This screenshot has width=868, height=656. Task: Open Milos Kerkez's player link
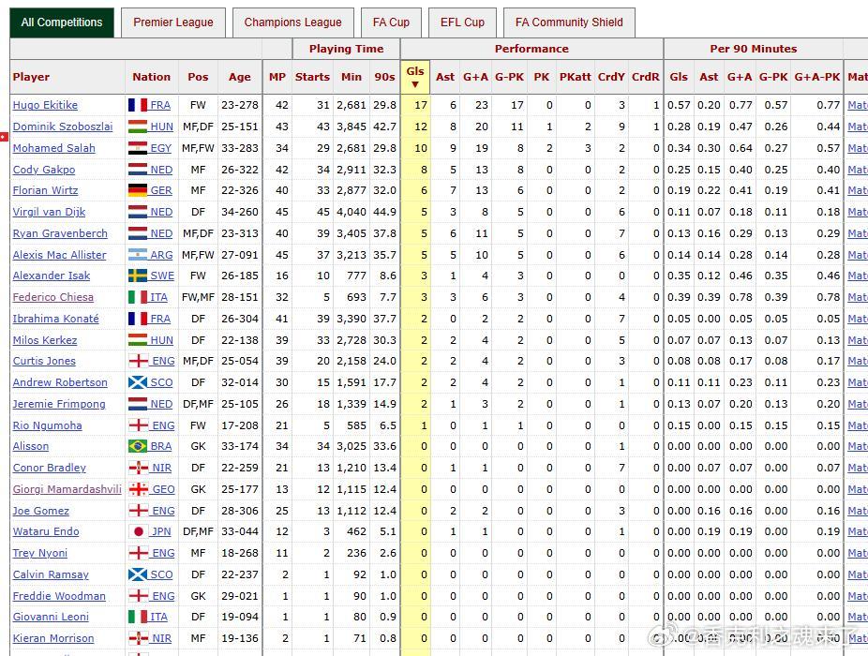[45, 340]
